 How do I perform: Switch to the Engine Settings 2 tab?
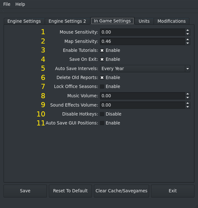pos(67,21)
